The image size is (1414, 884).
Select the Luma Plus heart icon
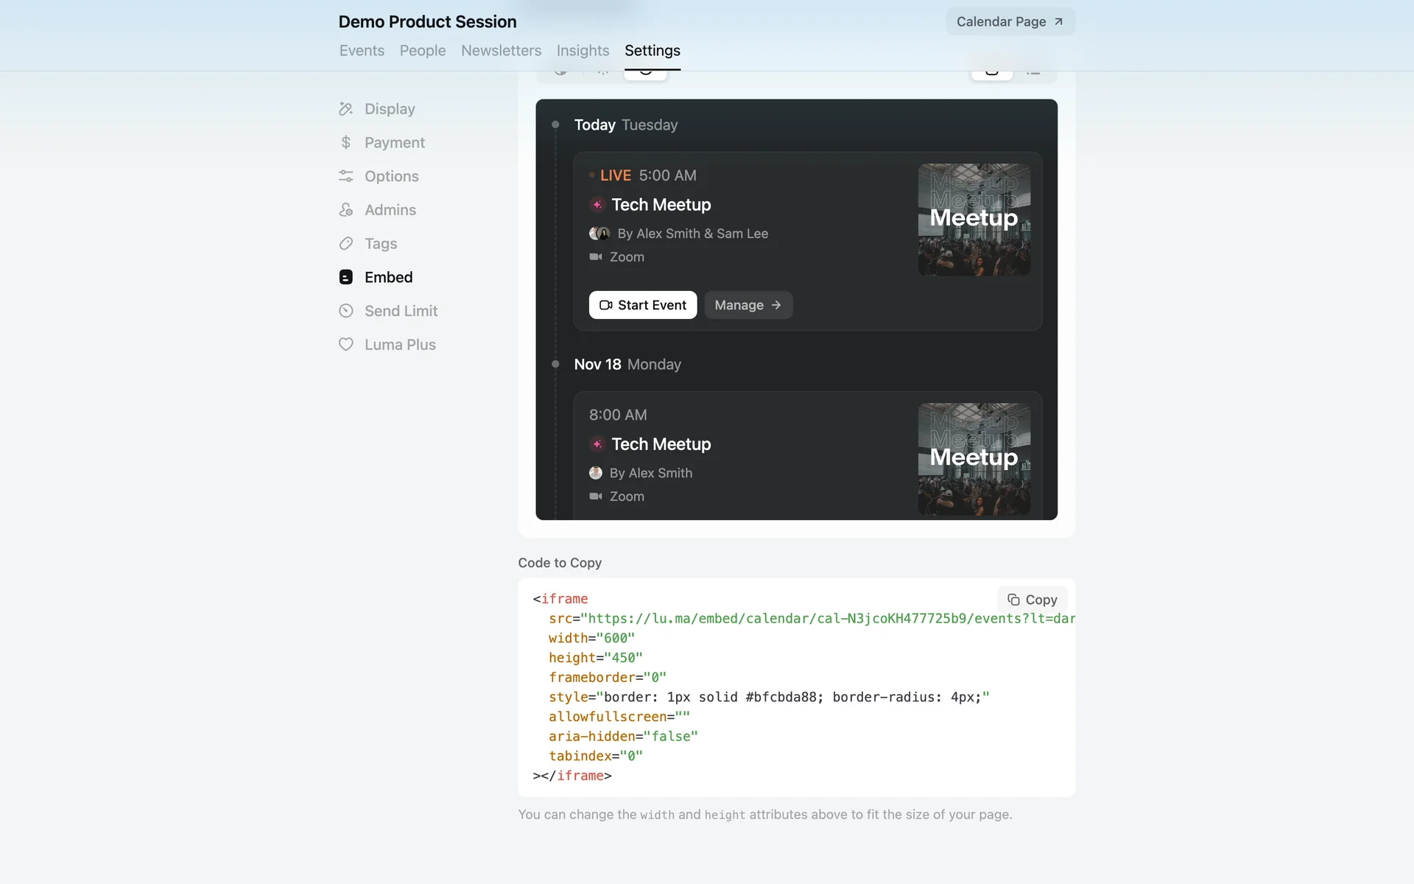tap(345, 345)
